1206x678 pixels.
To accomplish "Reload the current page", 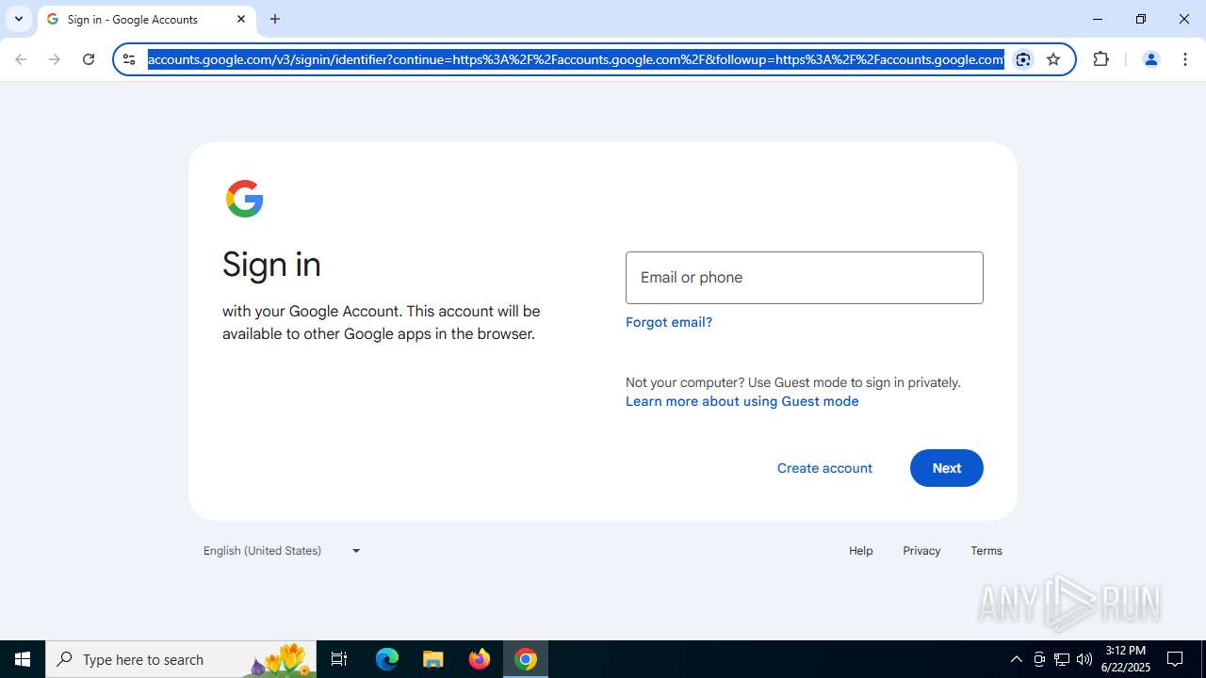I will coord(89,59).
